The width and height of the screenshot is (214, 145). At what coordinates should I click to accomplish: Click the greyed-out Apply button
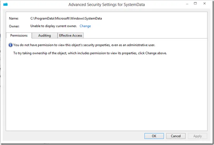pyautogui.click(x=197, y=136)
